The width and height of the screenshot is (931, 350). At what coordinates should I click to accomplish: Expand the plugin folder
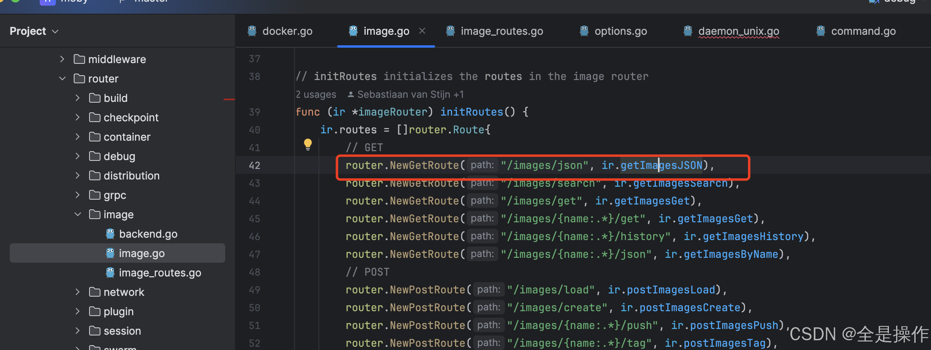click(x=77, y=311)
